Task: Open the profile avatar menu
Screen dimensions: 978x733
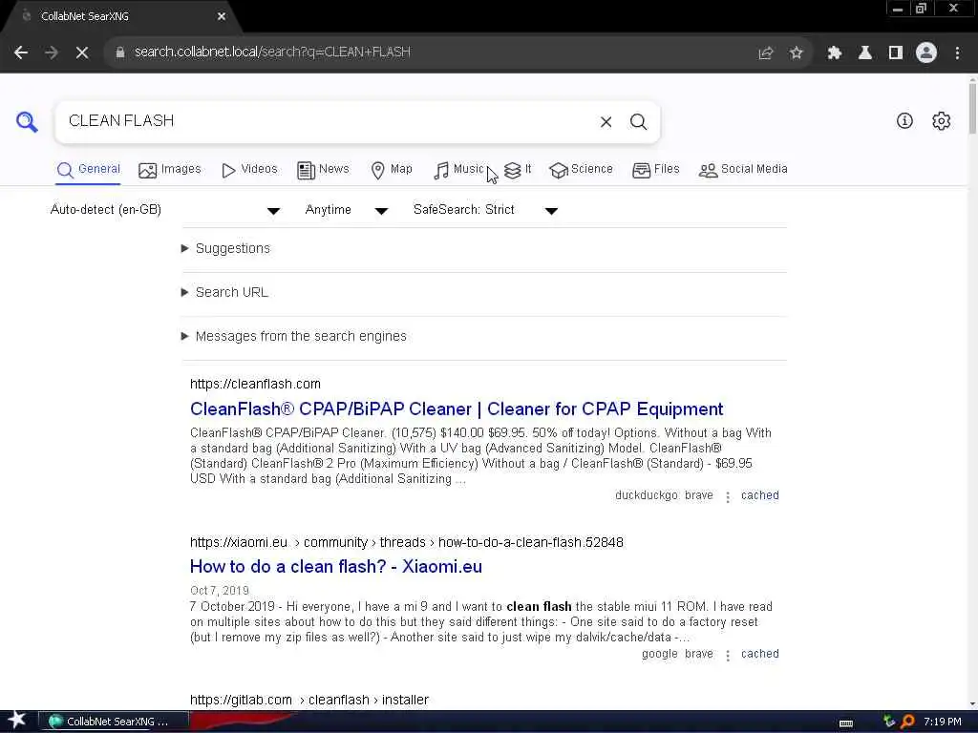Action: (926, 52)
